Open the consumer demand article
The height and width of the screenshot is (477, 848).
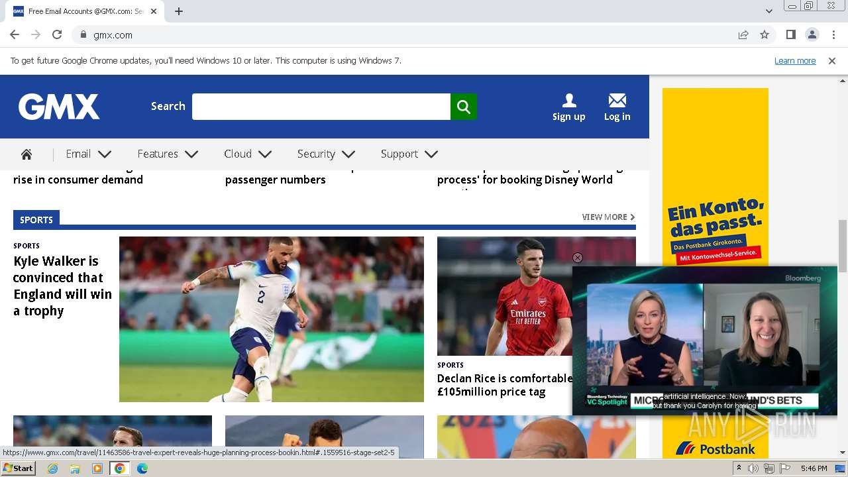click(x=78, y=180)
